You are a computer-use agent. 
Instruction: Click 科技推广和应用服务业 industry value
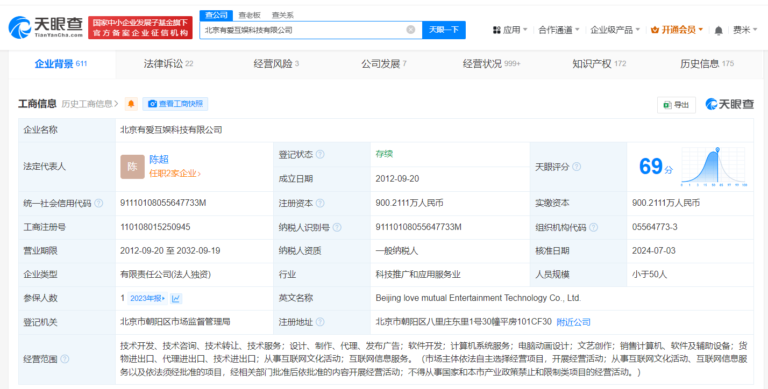tap(418, 275)
